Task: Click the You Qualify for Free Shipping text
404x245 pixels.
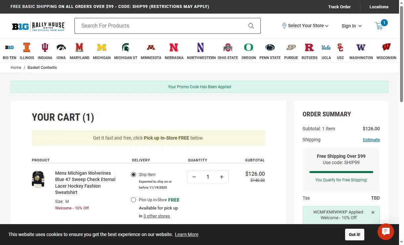Action: pyautogui.click(x=341, y=180)
